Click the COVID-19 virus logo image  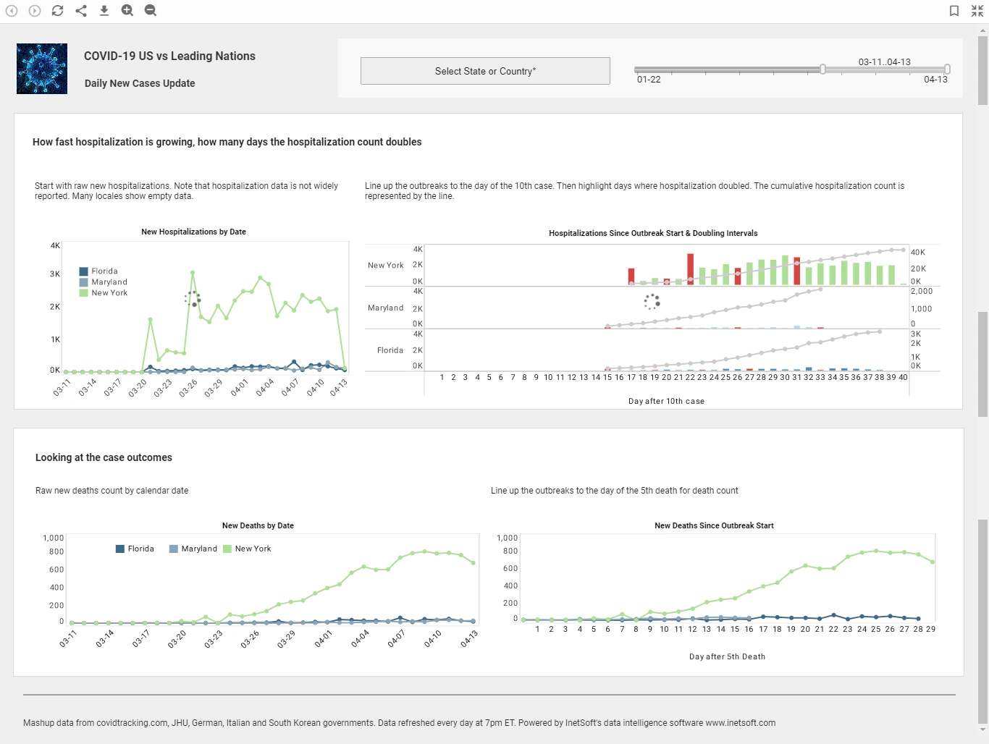(41, 68)
